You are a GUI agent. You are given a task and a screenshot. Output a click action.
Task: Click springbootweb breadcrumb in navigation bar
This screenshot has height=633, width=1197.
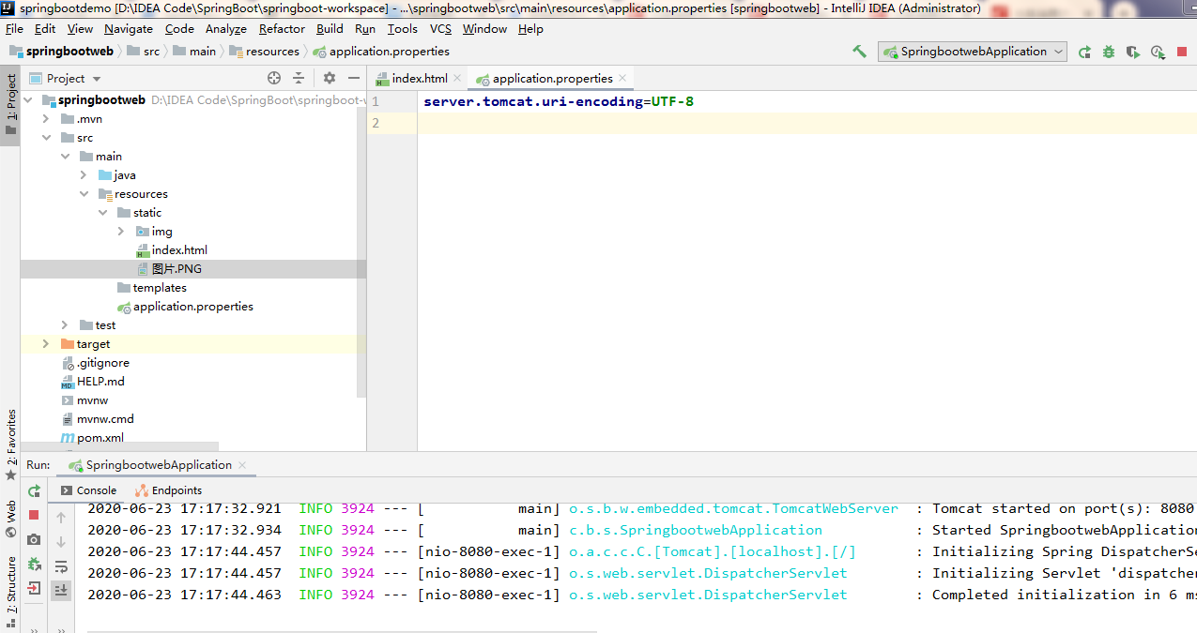(61, 52)
